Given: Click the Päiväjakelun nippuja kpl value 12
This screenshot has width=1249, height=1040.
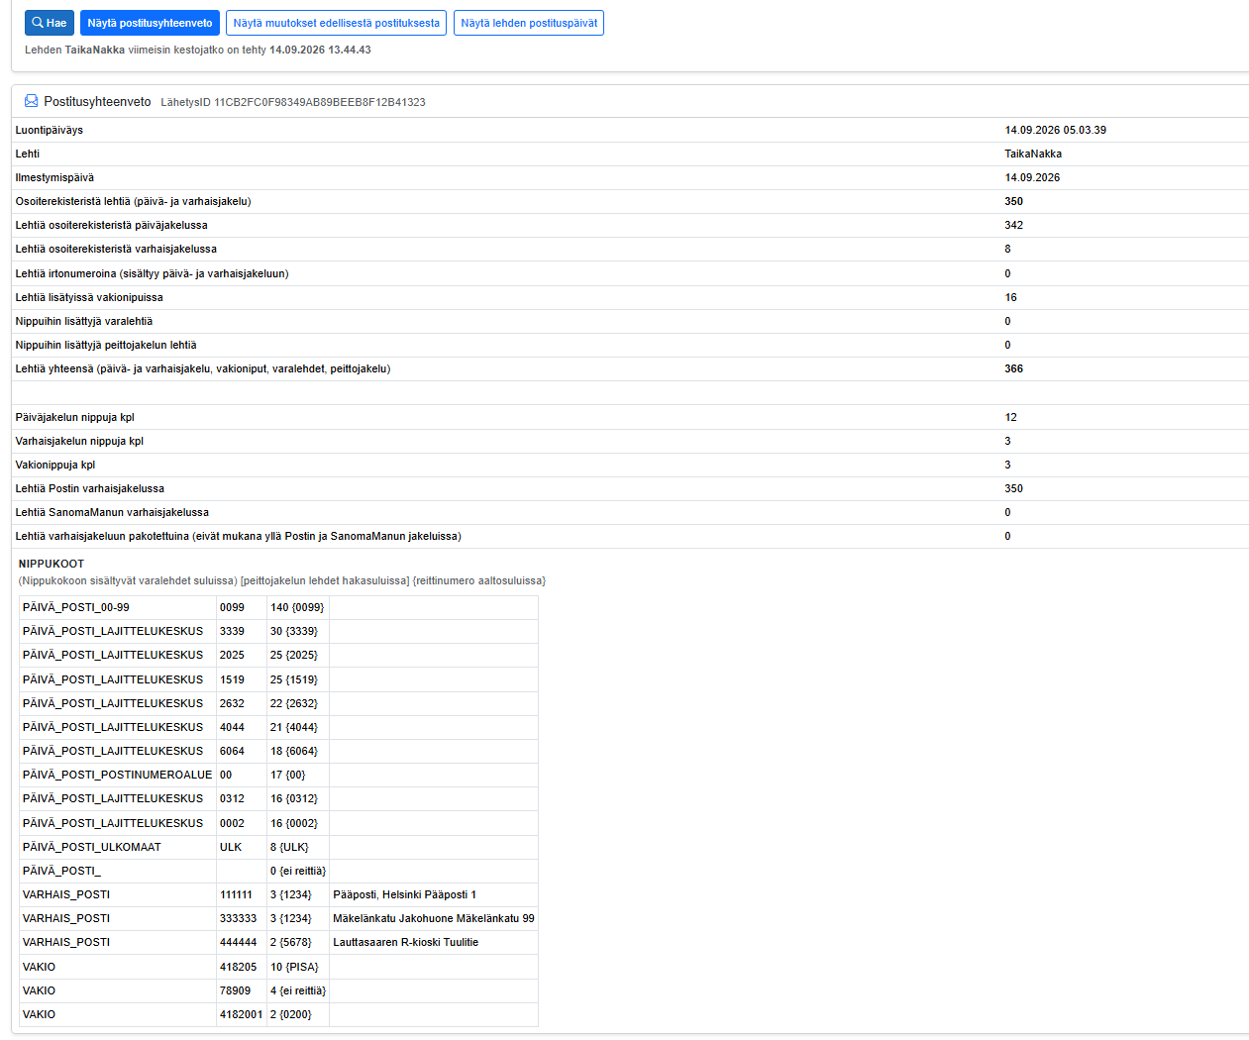Looking at the screenshot, I should click(x=1010, y=417).
